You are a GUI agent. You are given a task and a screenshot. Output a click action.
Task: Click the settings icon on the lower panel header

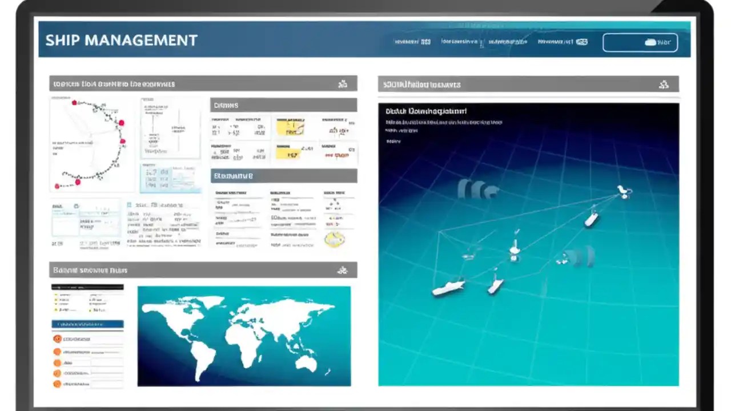343,269
